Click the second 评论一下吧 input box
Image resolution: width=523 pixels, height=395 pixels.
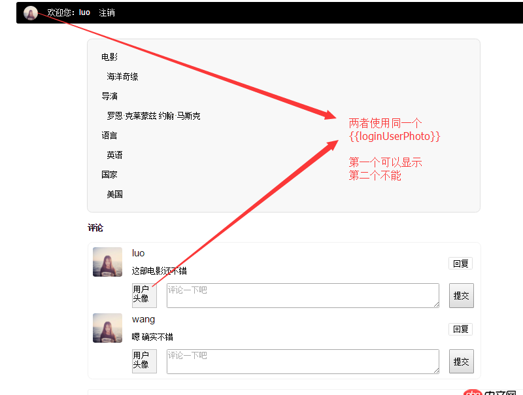click(x=302, y=361)
